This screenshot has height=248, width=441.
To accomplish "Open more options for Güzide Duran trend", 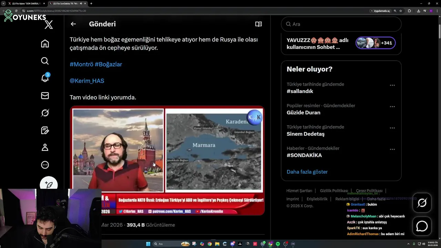I will tap(392, 106).
